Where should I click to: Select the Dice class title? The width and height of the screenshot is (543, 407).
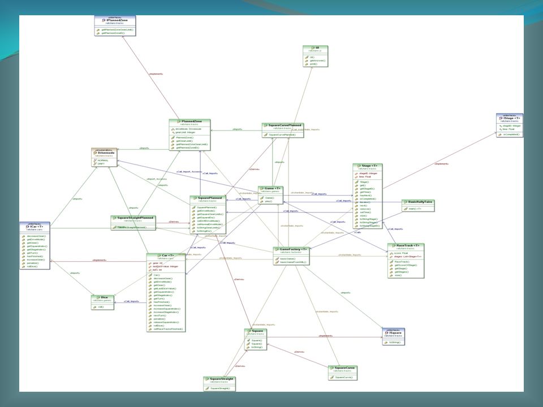pyautogui.click(x=105, y=297)
